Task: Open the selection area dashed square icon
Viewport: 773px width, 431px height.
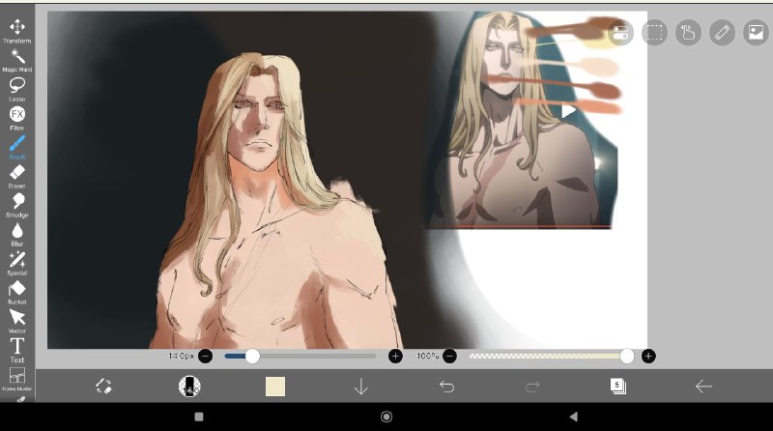Action: [655, 33]
